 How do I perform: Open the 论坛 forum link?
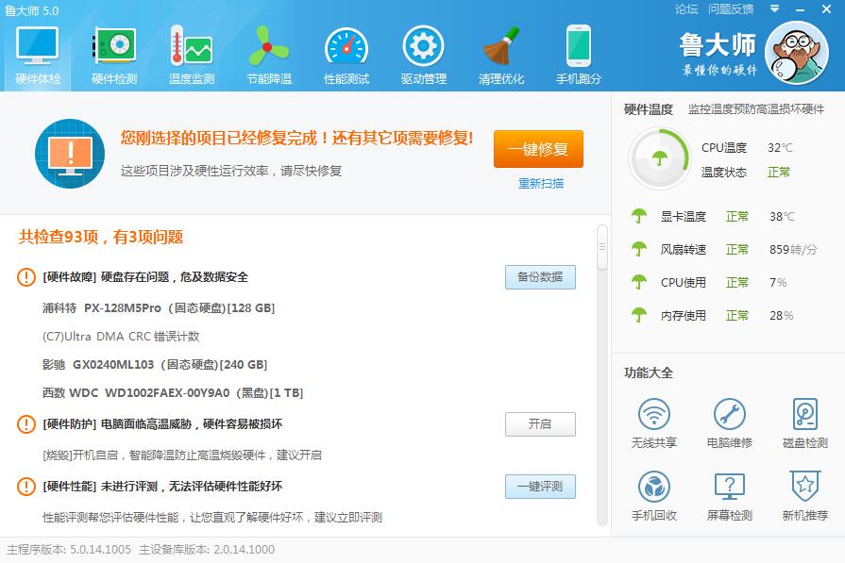(686, 9)
